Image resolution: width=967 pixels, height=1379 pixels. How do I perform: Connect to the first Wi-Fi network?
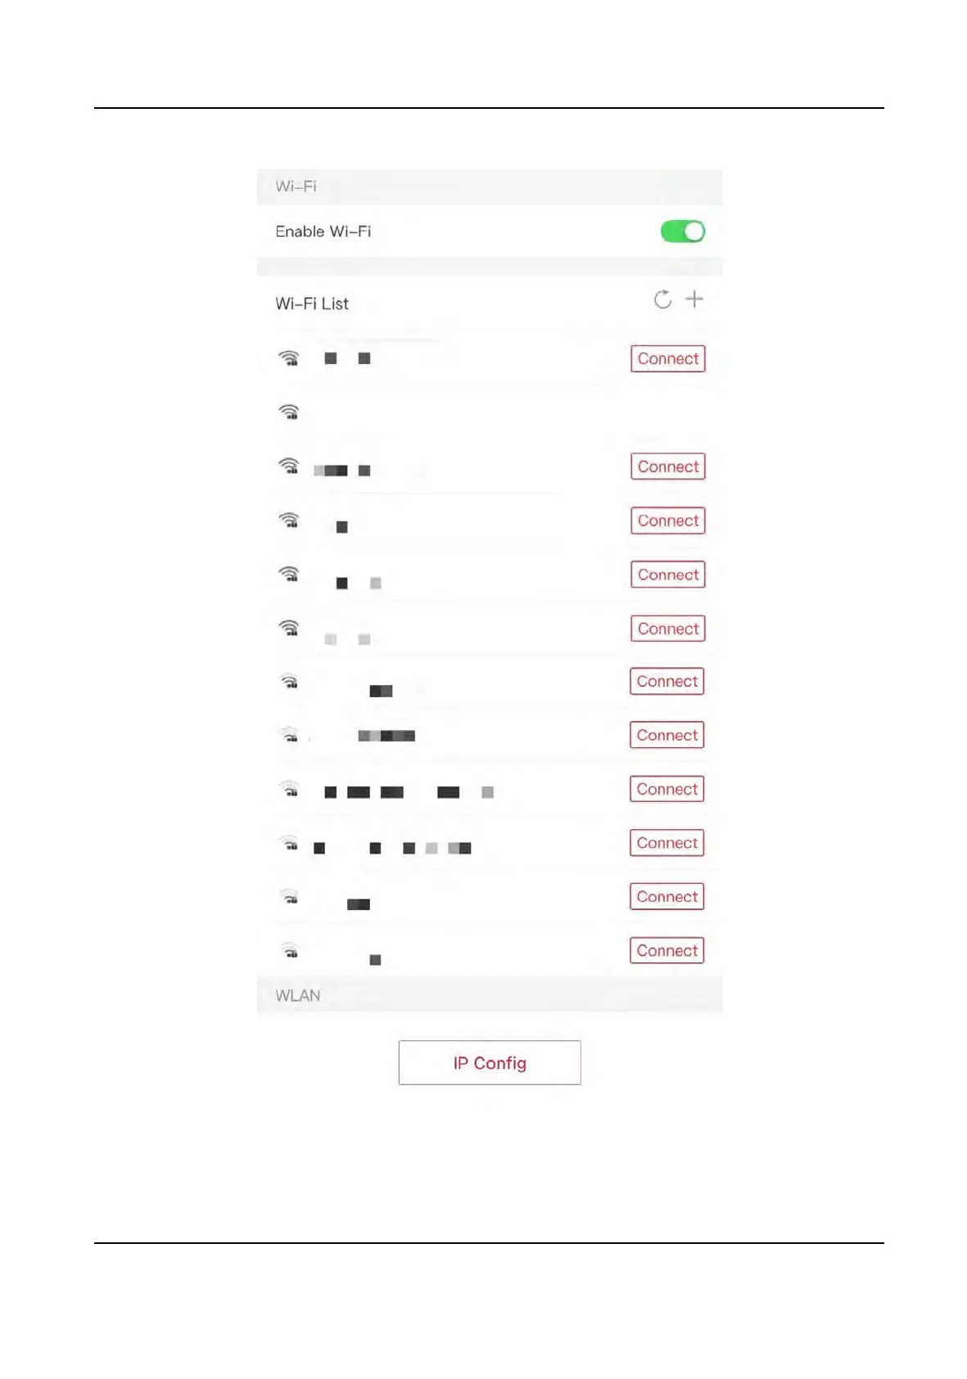667,358
